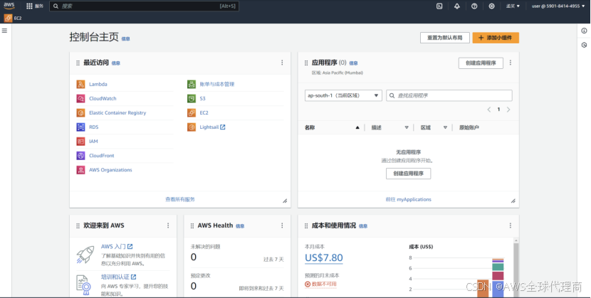Click the EC2 favorite shortcut in the bookmark bar
This screenshot has width=591, height=298.
13,18
